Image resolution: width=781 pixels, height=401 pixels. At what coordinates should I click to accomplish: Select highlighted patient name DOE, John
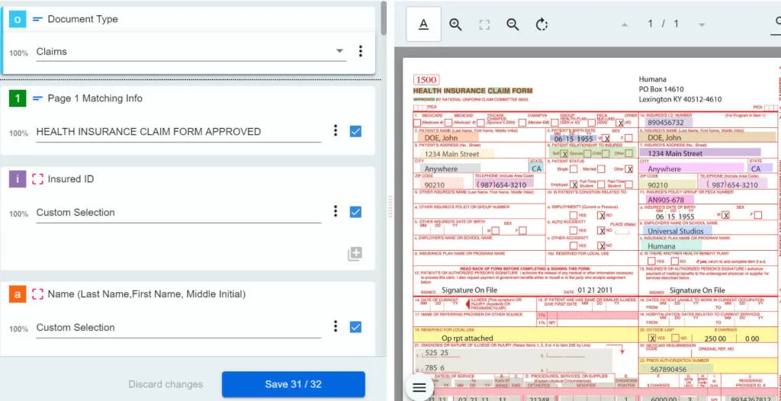447,137
